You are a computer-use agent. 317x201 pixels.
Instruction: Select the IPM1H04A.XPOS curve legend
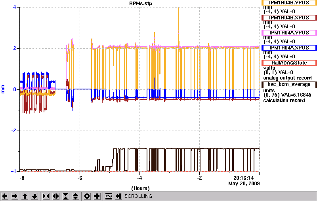pos(289,48)
